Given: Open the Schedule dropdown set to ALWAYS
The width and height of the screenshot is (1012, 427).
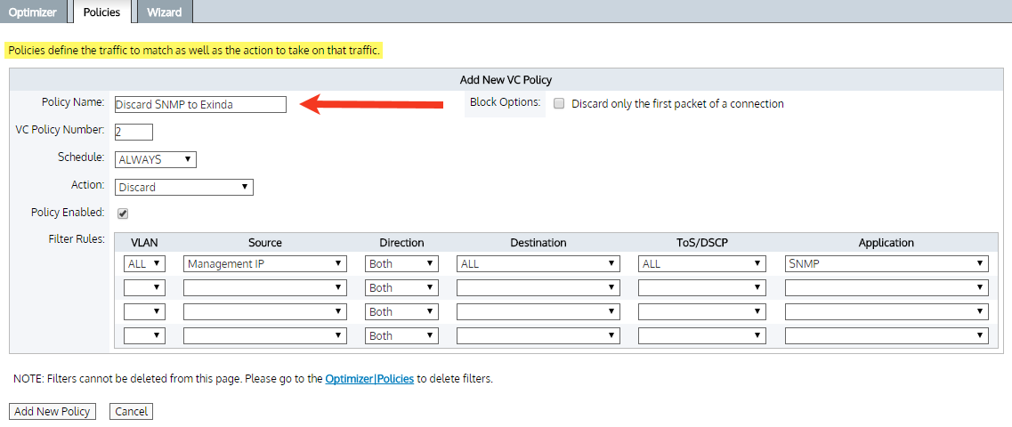Looking at the screenshot, I should 155,159.
